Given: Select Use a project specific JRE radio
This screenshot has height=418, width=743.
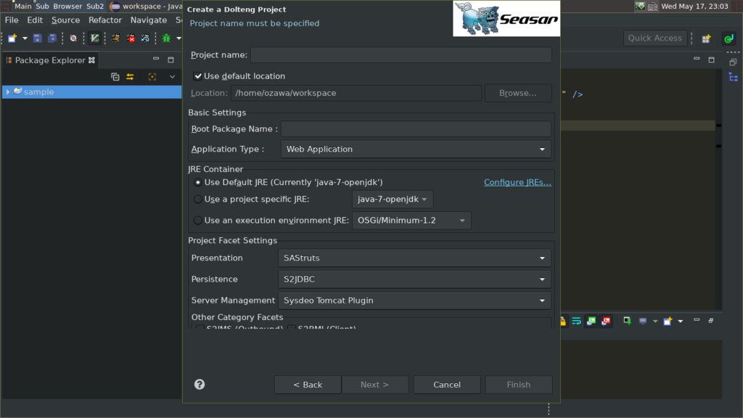Looking at the screenshot, I should pos(198,200).
